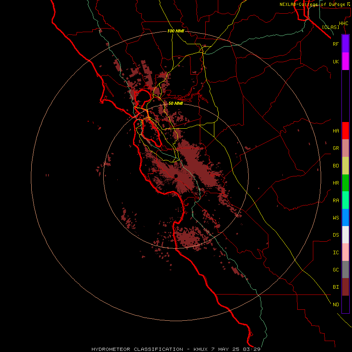Click the HA red legend swatch
Image resolution: width=352 pixels, height=352 pixels.
pos(345,131)
